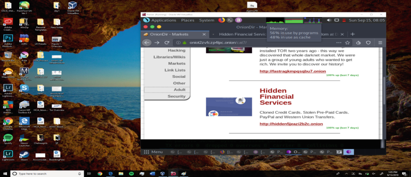Image resolution: width=411 pixels, height=177 pixels.
Task: Select the Social category
Action: point(179,76)
